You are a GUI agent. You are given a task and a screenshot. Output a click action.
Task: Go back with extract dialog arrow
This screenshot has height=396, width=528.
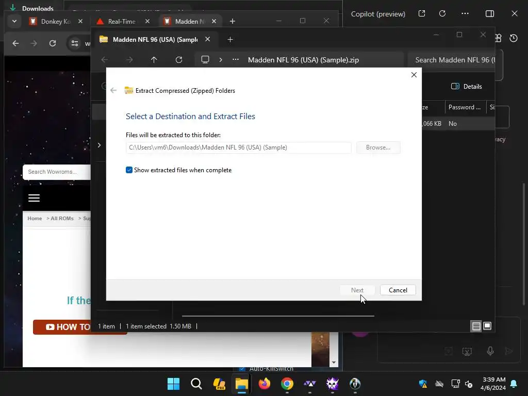(x=113, y=91)
